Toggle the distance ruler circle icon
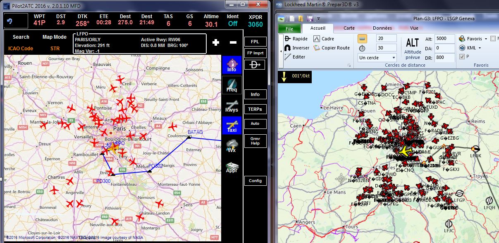Screen dimensions: 499x243 363,38
